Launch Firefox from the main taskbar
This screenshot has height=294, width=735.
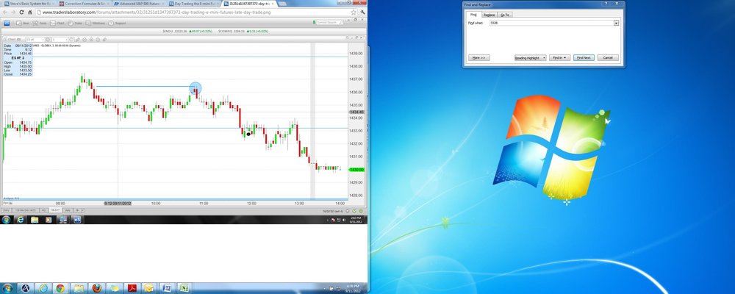coord(96,288)
